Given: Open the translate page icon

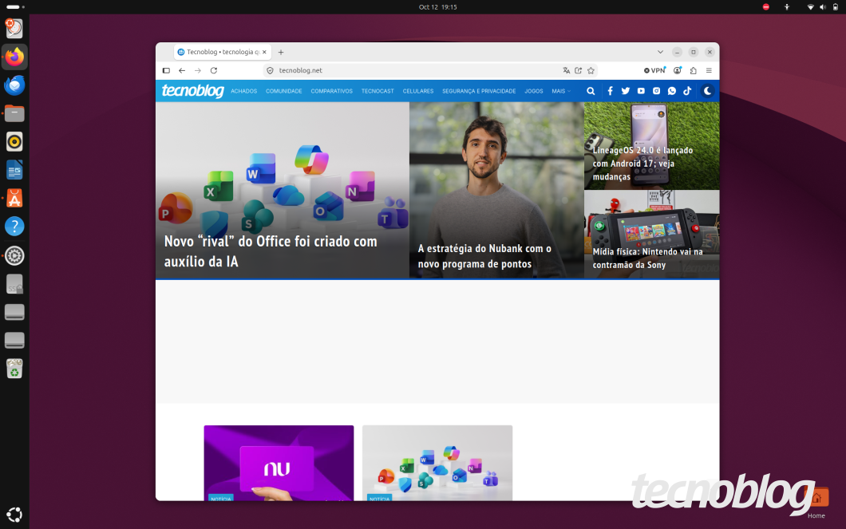Looking at the screenshot, I should click(566, 71).
